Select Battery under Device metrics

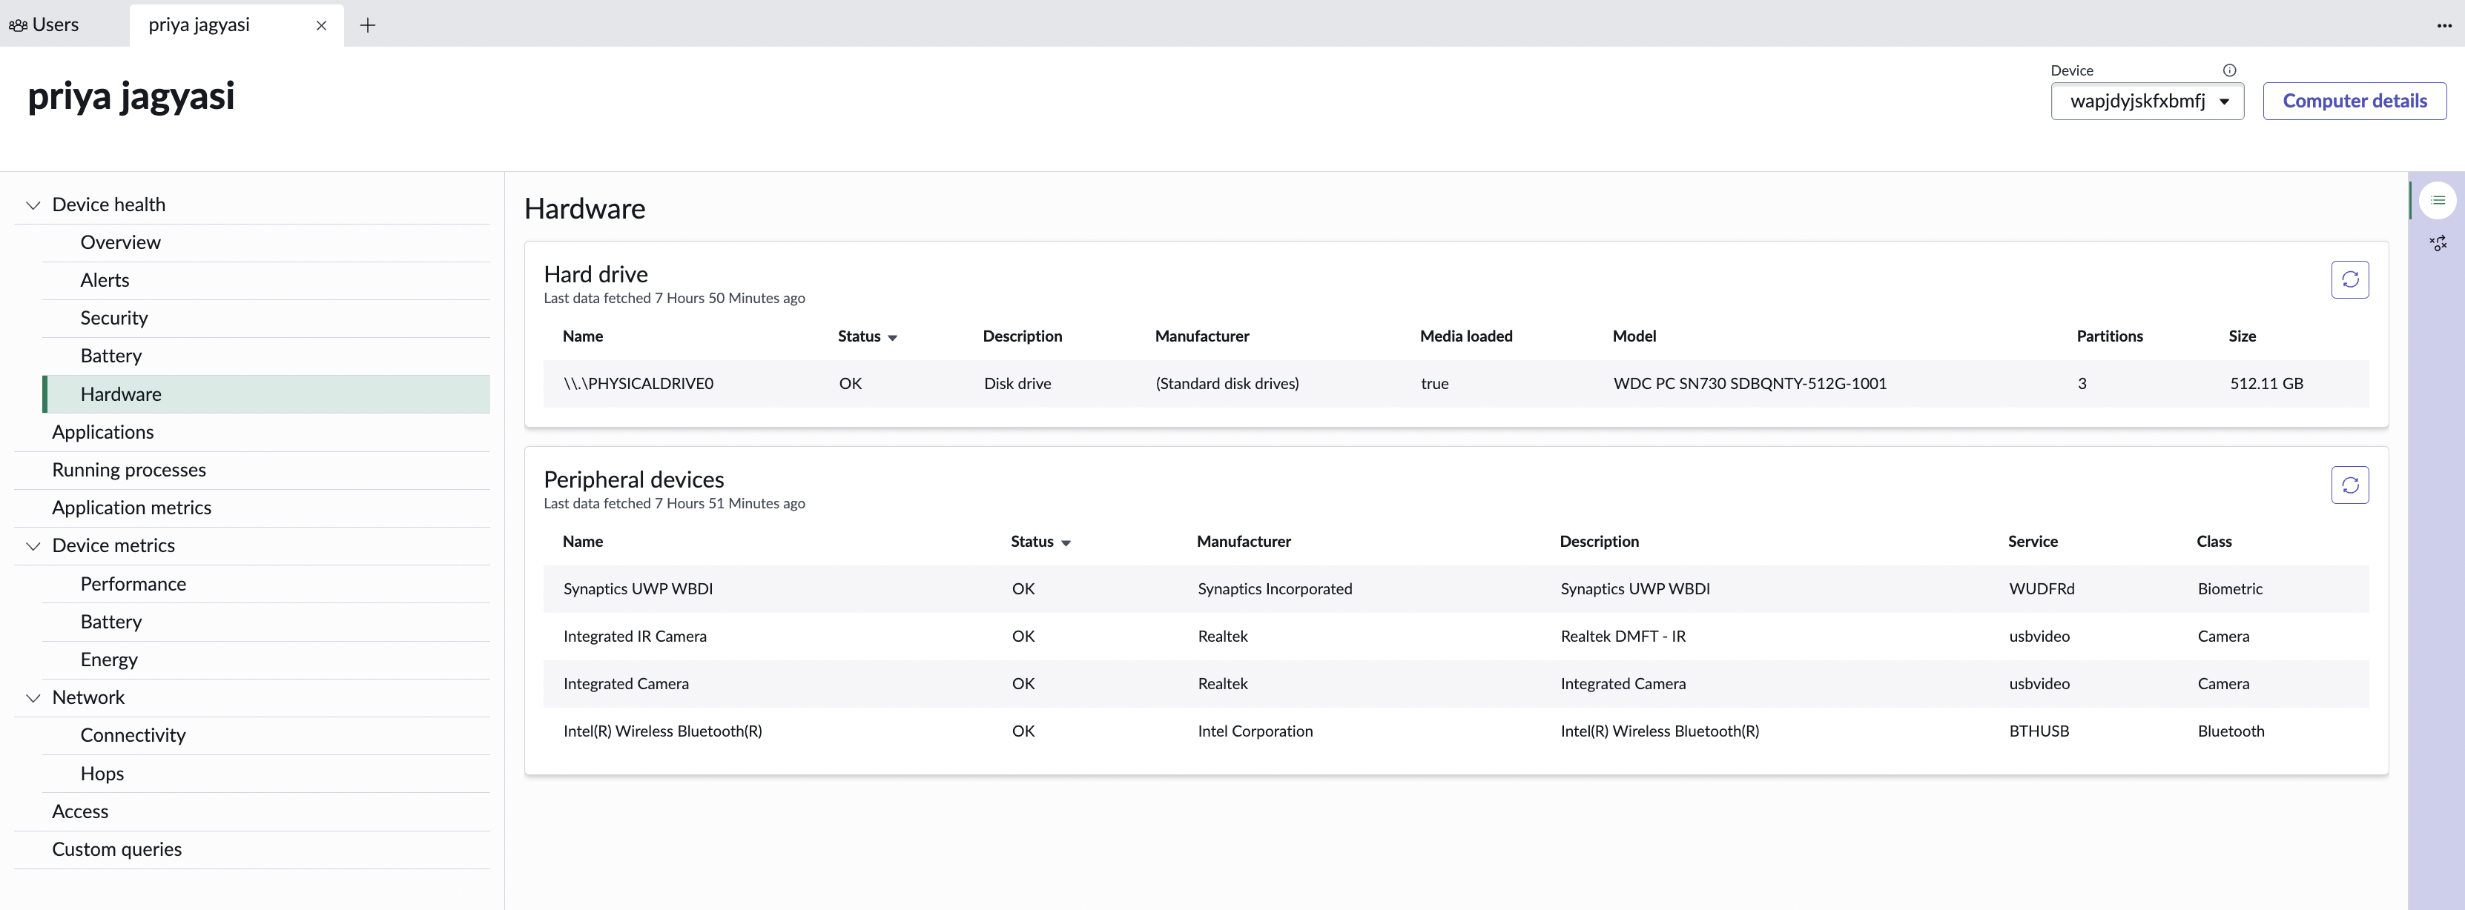click(266, 622)
